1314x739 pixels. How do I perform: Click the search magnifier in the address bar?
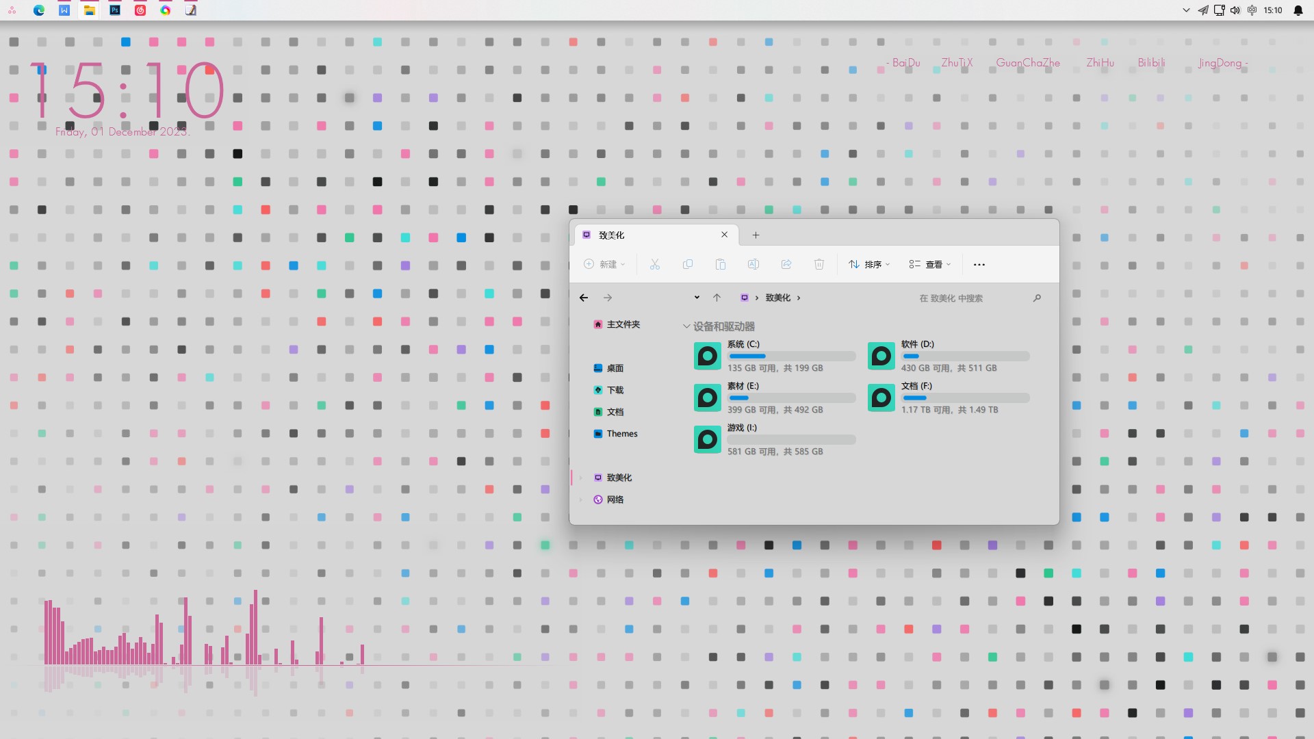pyautogui.click(x=1037, y=298)
